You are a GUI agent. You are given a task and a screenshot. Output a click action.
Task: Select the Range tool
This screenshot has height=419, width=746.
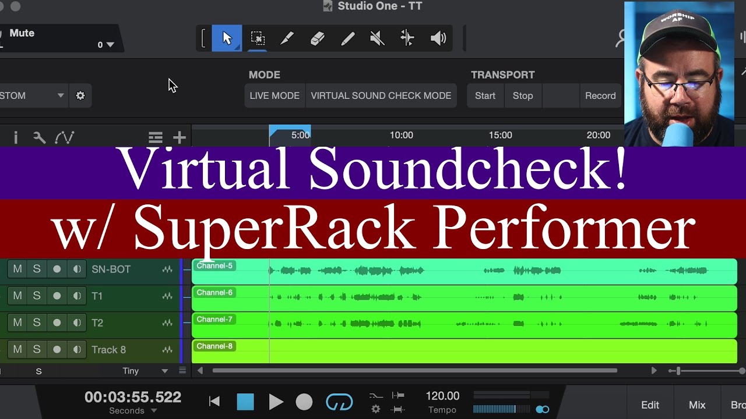coord(258,38)
